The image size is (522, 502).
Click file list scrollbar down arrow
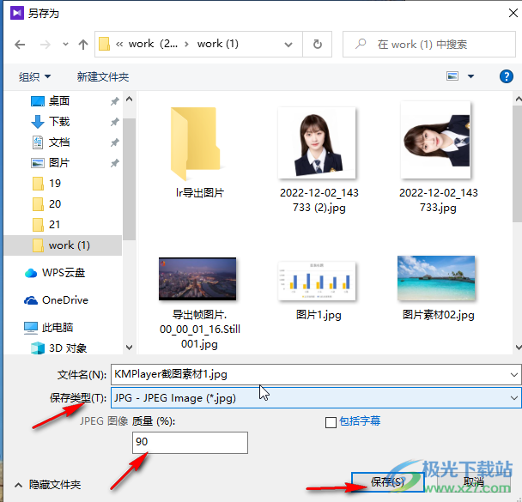pyautogui.click(x=518, y=348)
